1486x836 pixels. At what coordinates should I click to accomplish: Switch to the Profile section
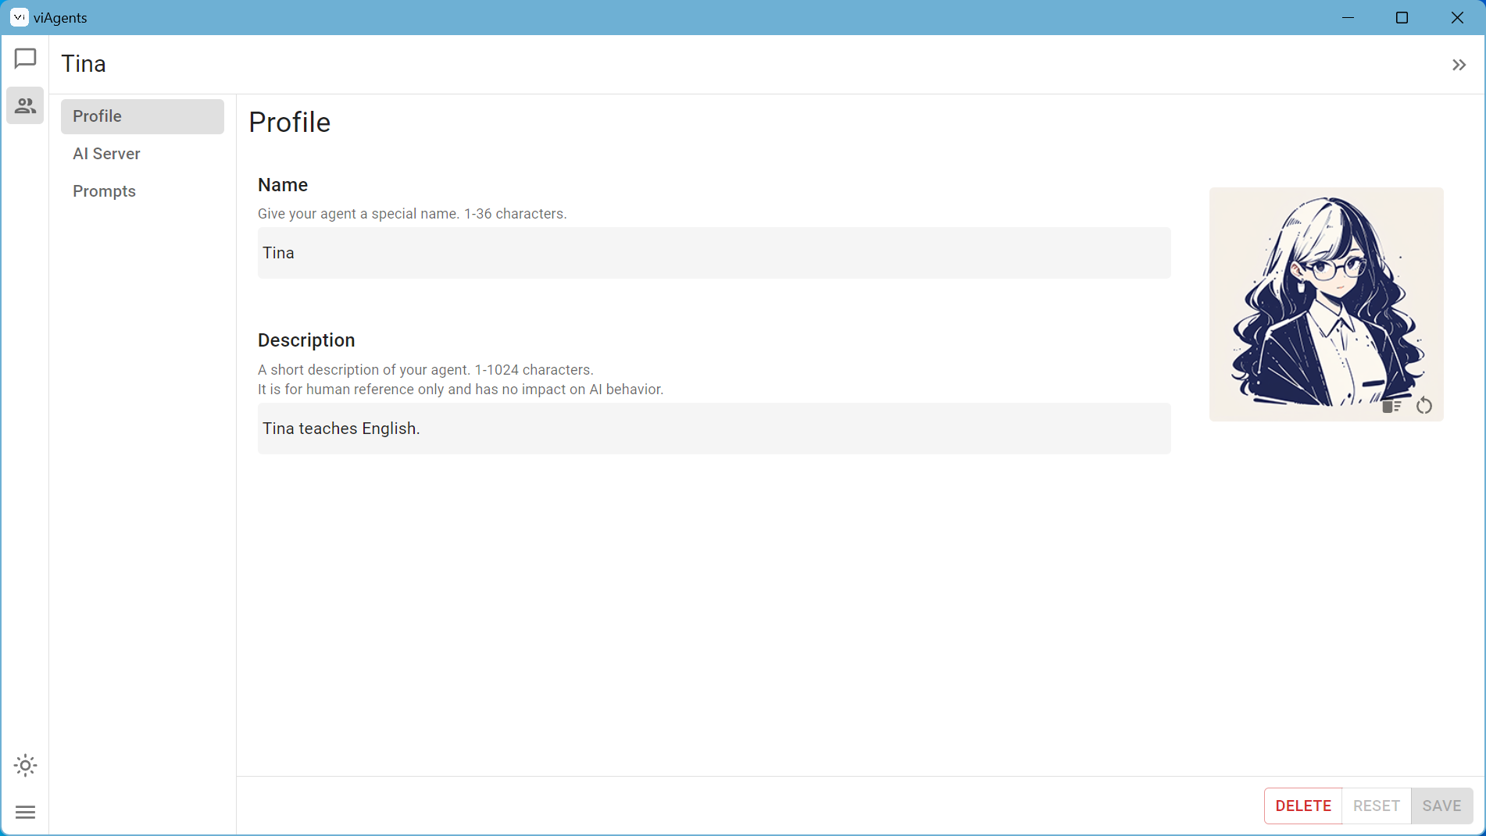point(142,116)
